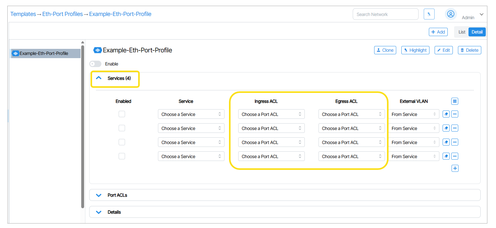Toggle the Enable switch for the profile

[95, 64]
